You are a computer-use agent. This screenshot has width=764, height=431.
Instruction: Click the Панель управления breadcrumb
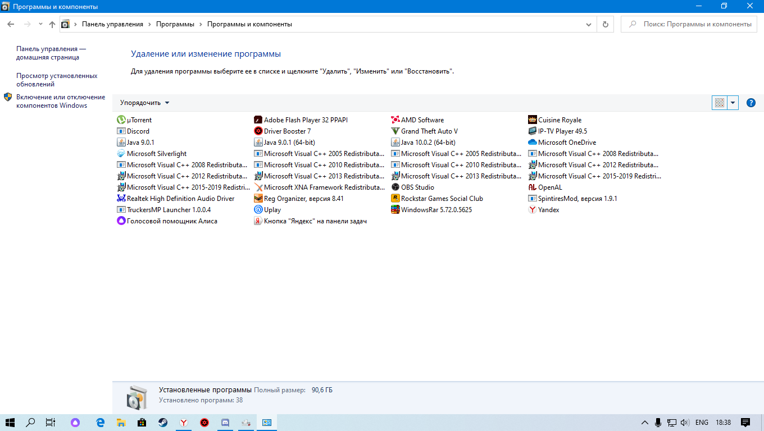pos(112,24)
